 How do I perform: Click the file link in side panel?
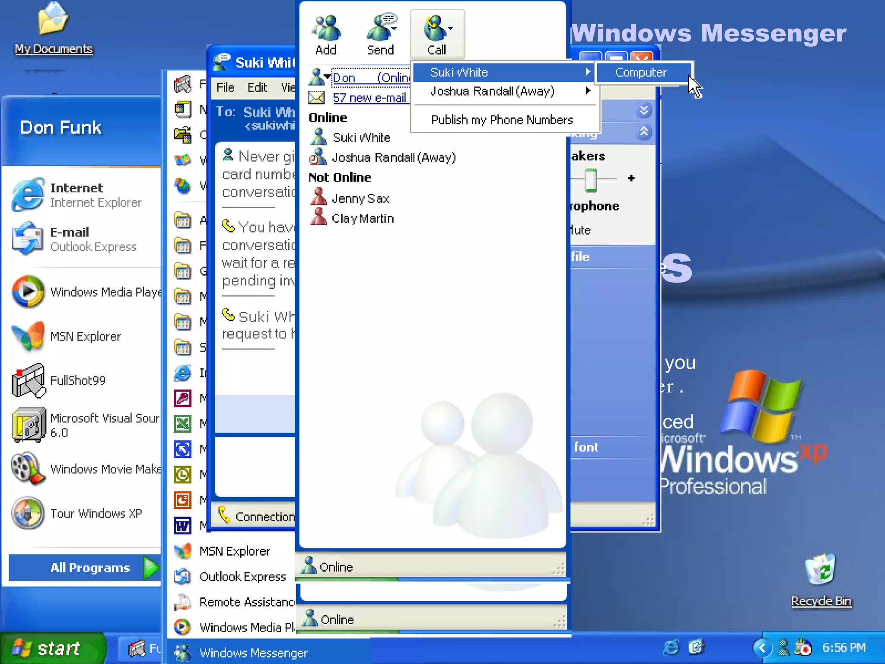(x=580, y=257)
